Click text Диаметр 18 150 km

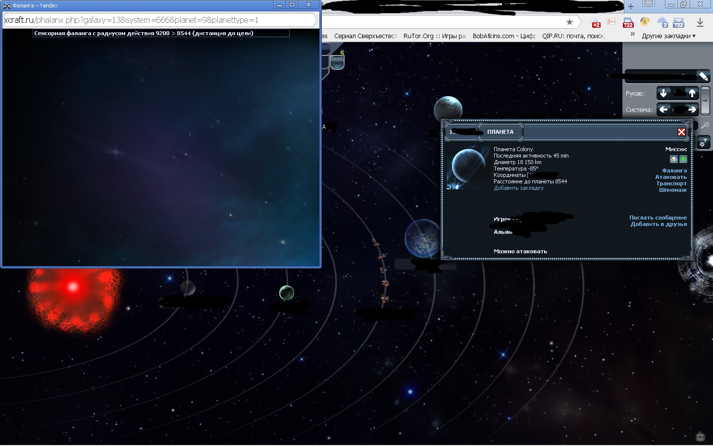(x=517, y=162)
